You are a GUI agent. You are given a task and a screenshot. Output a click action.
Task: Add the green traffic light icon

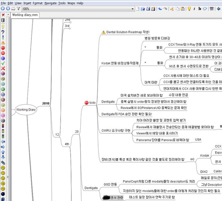point(3,136)
